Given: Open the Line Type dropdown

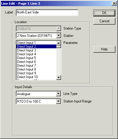Looking at the screenshot, I should pyautogui.click(x=58, y=94).
